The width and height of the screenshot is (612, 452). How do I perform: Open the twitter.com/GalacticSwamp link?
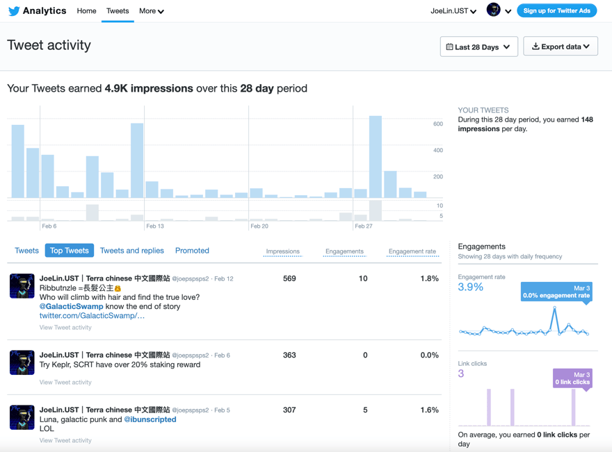click(92, 316)
